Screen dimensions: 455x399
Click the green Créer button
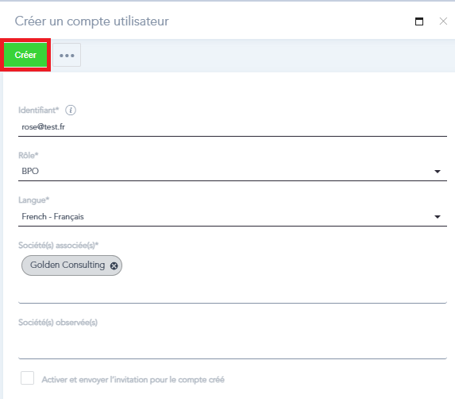[x=25, y=55]
